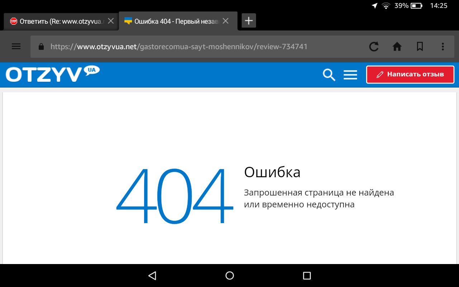Open a new browser tab

coord(249,21)
